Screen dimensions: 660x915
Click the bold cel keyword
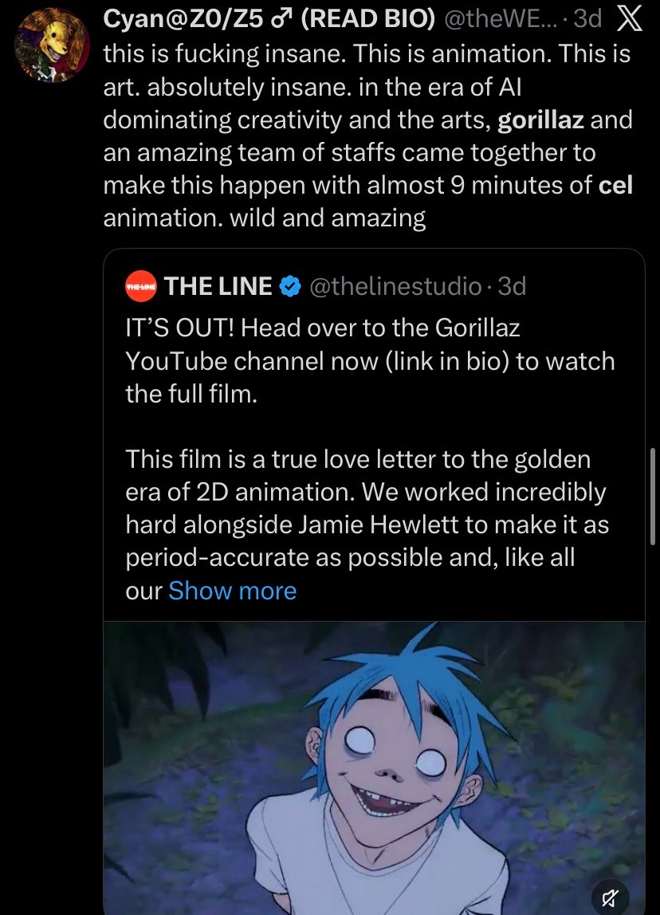[615, 185]
